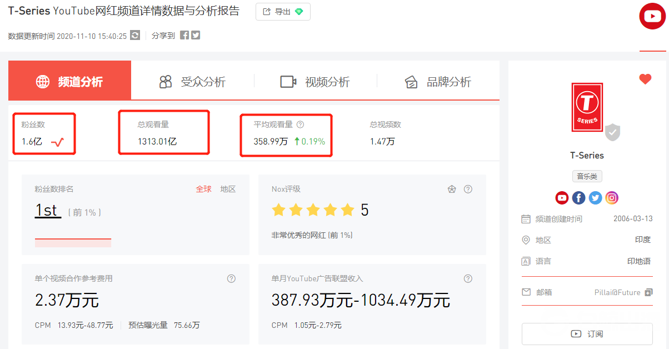This screenshot has width=669, height=349.
Task: Share the report to Twitter
Action: pyautogui.click(x=196, y=36)
